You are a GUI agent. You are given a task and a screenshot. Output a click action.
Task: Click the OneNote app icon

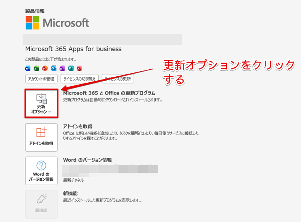pyautogui.click(x=62, y=68)
